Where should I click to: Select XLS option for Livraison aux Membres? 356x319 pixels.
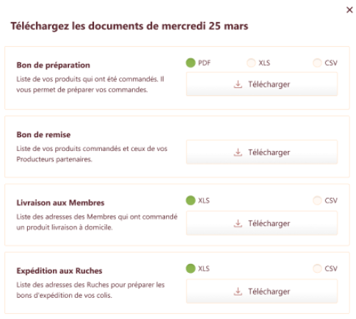pos(191,200)
